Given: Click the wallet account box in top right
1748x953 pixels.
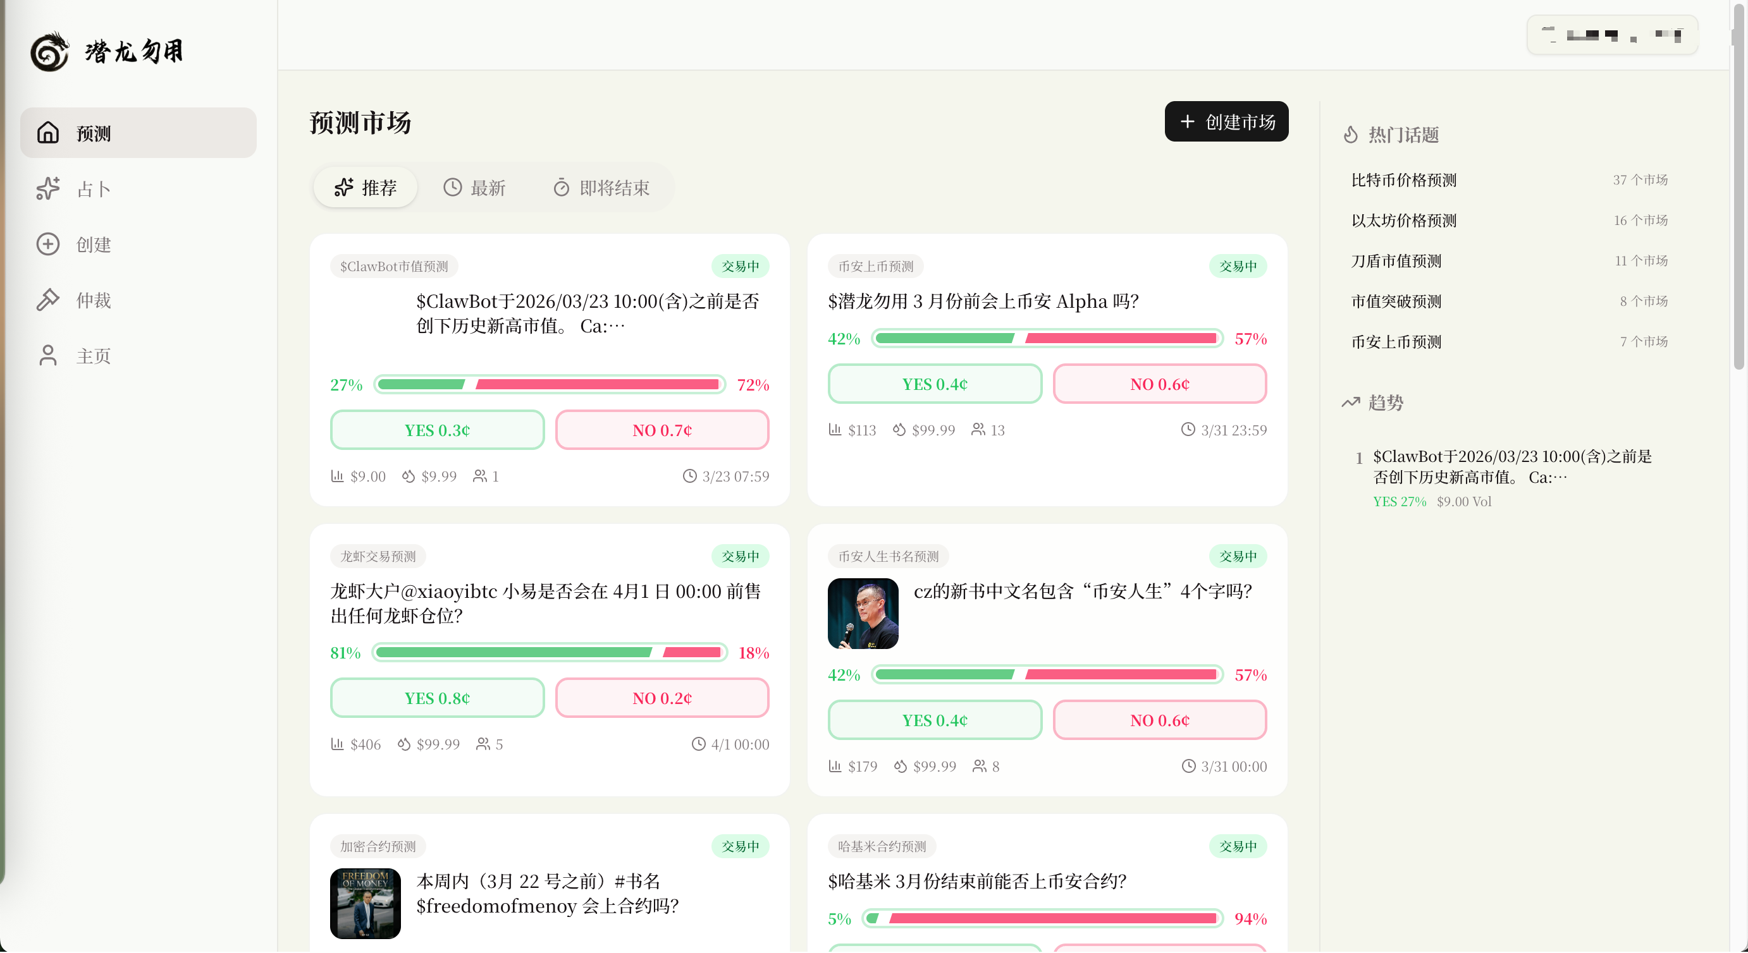Looking at the screenshot, I should click(x=1611, y=35).
